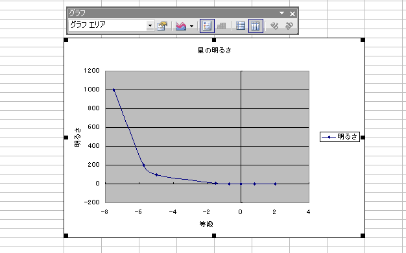The image size is (406, 253).
Task: Click angle text counterclockwise icon
Action: point(289,26)
